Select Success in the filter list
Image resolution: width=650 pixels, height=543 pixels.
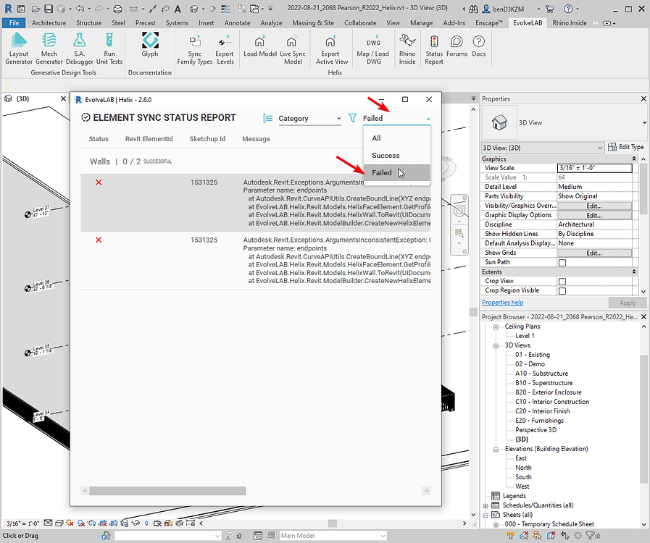(x=386, y=156)
